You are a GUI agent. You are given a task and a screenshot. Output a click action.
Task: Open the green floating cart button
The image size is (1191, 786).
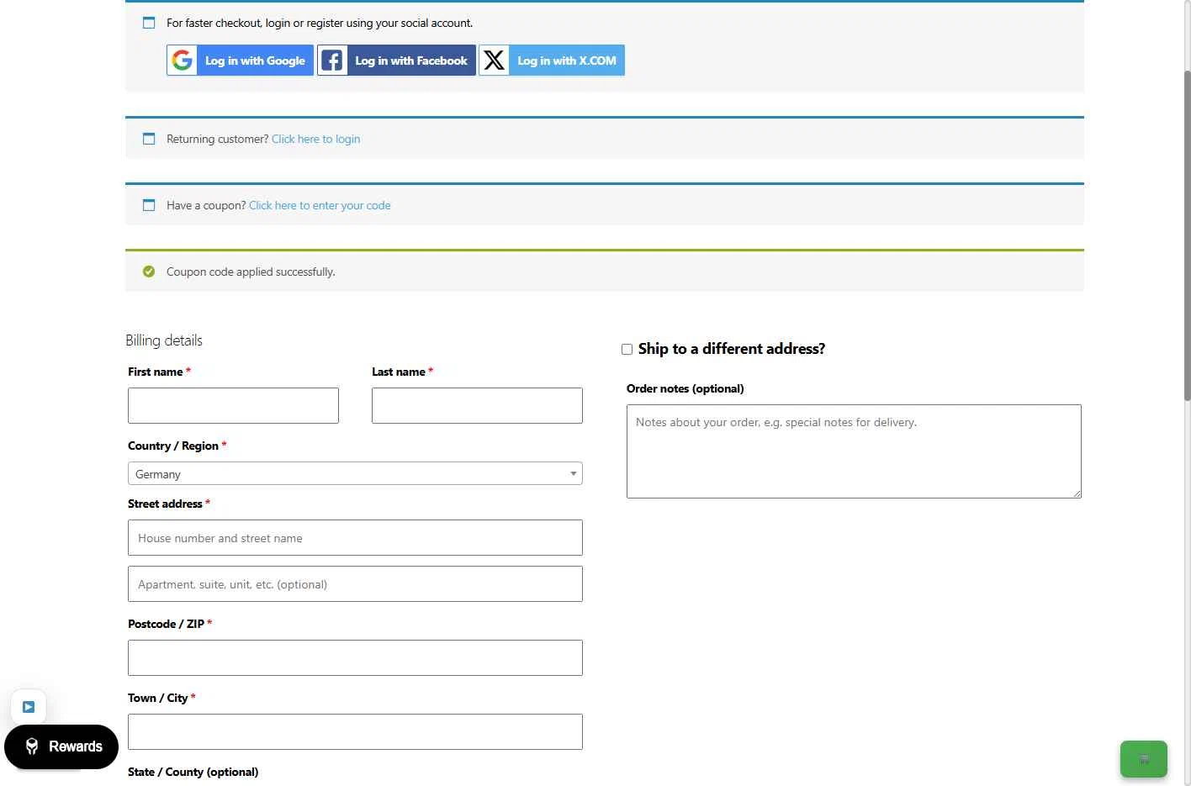pos(1144,759)
